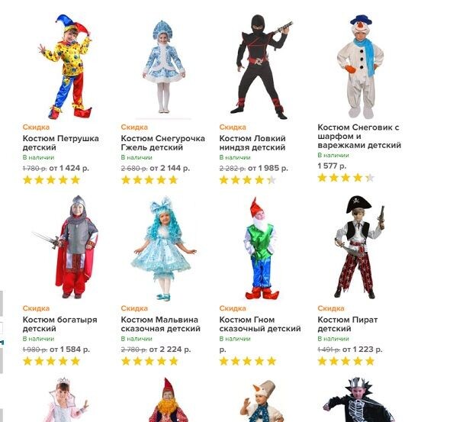
Task: Click star rating under Снеговик costume
Action: coord(346,178)
